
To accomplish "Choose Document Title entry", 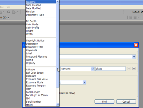I will [x=41, y=47].
